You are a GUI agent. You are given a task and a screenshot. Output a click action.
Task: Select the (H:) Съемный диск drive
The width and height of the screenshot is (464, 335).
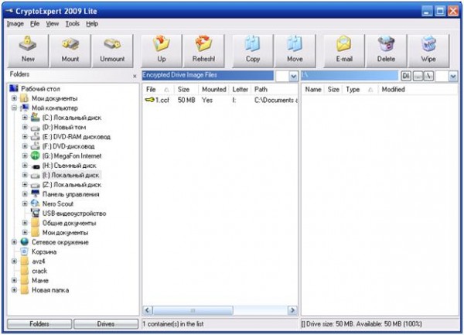pos(70,166)
